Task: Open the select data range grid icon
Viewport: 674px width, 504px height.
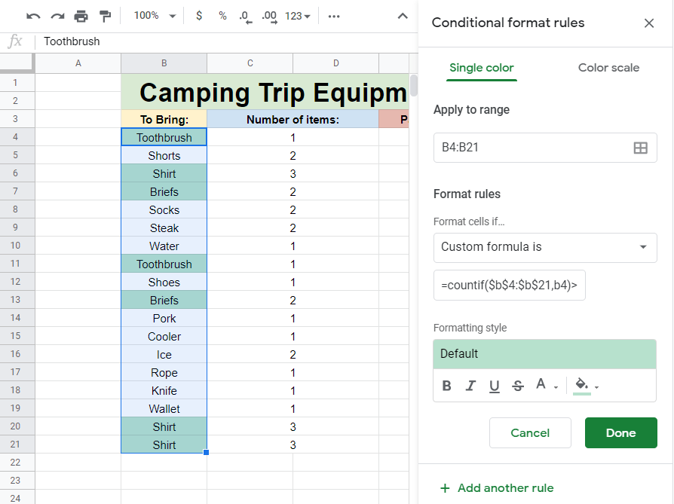Action: tap(642, 148)
